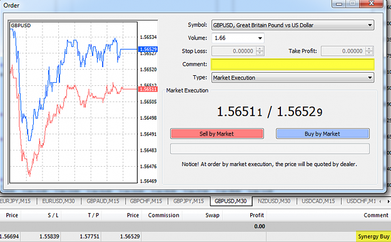Screen dimensions: 391x242
Task: Click the GBPUSD tick chart title
Action: click(x=21, y=26)
